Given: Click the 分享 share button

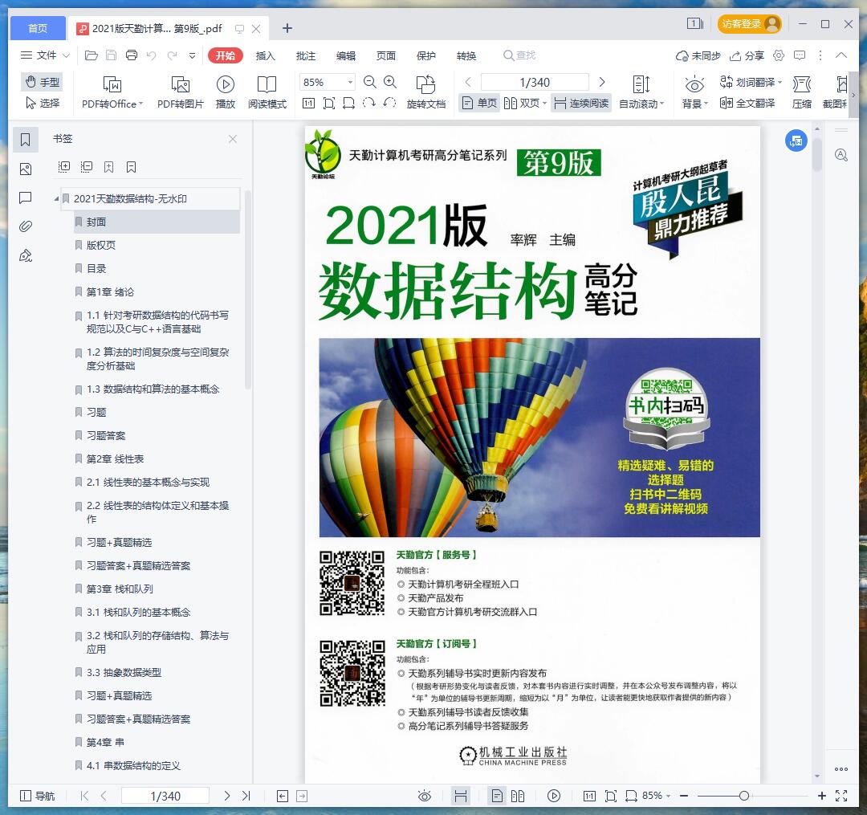Looking at the screenshot, I should pos(747,56).
